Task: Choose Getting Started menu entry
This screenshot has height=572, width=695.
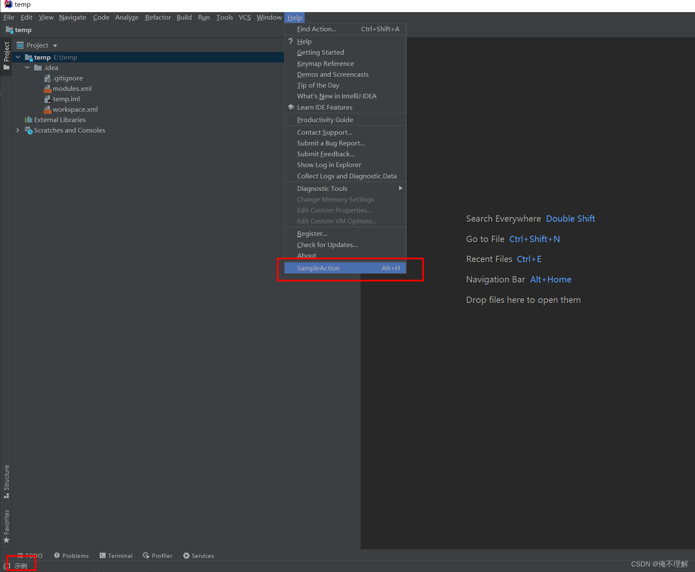Action: click(x=345, y=52)
